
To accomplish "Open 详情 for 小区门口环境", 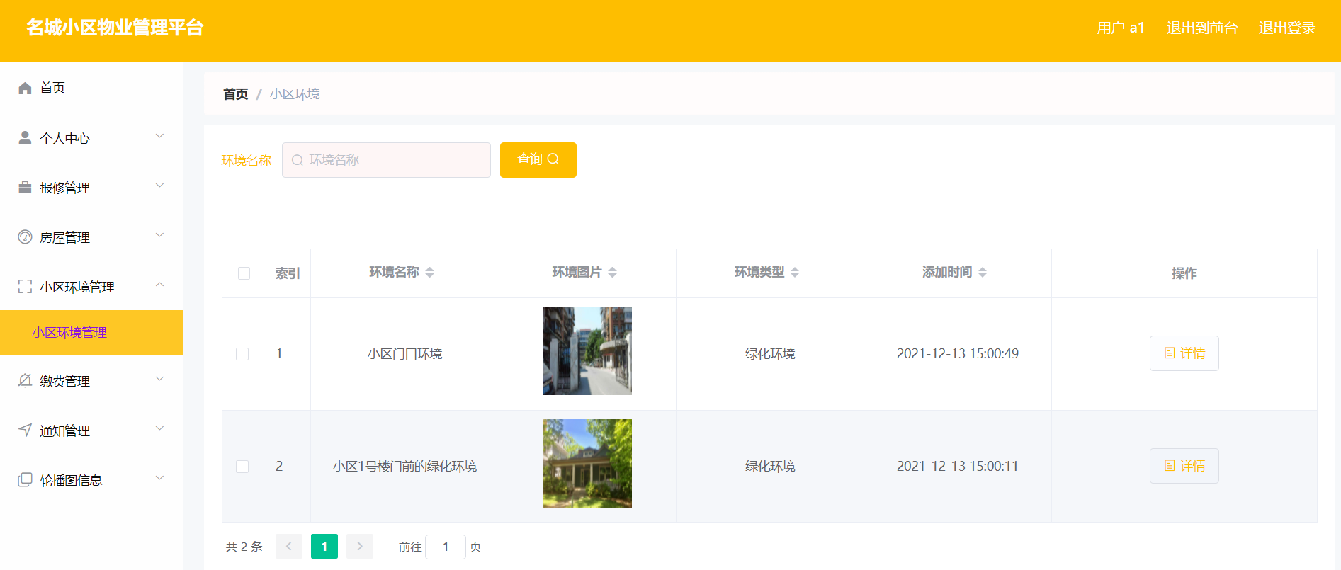I will click(x=1184, y=353).
